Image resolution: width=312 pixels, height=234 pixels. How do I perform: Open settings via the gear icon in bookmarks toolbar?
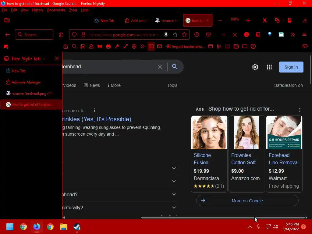click(134, 47)
